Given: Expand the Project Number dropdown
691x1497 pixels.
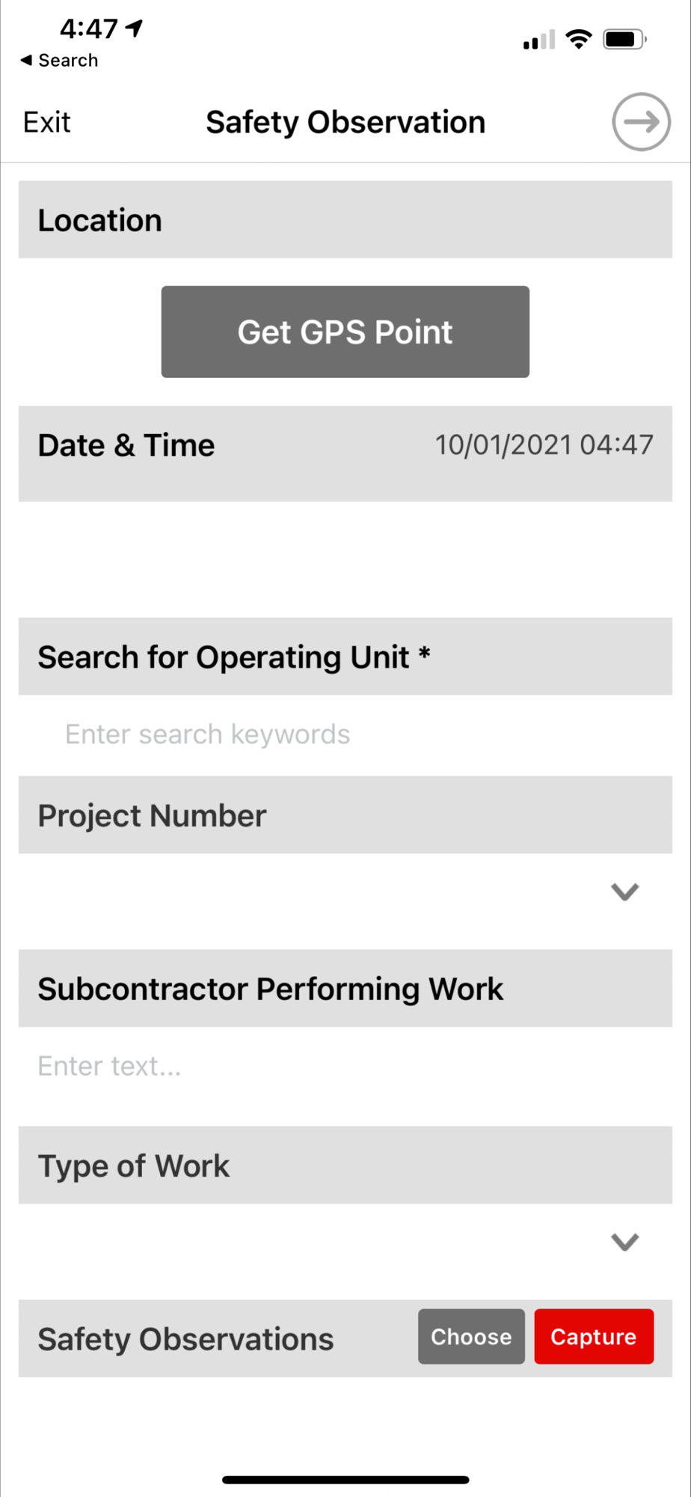Looking at the screenshot, I should [x=624, y=891].
